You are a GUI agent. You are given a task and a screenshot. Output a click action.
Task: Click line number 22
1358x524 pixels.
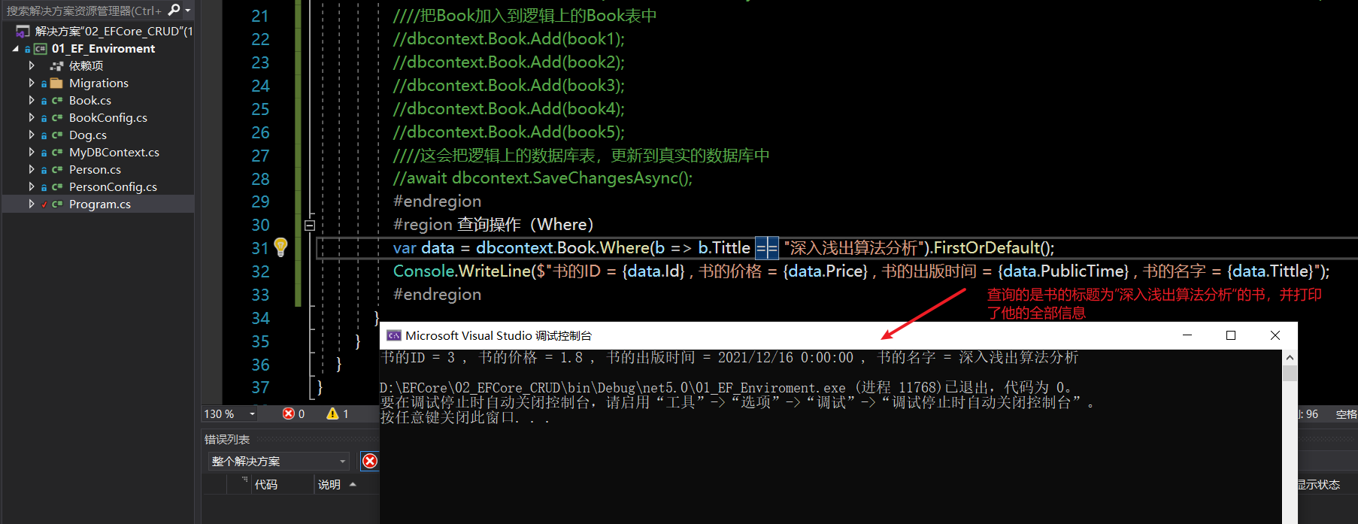coord(260,39)
